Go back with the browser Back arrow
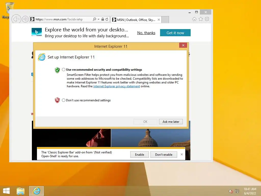261x196 pixels. click(16, 19)
